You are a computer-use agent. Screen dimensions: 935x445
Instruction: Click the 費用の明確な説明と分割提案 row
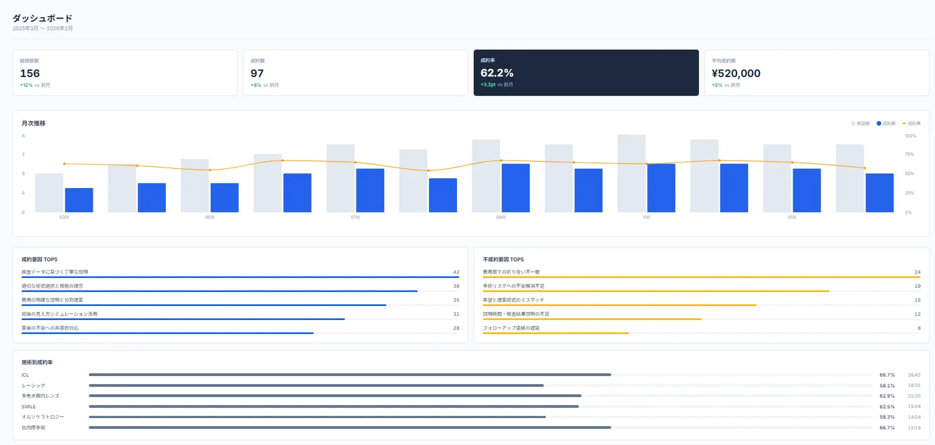point(240,301)
